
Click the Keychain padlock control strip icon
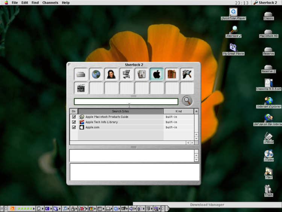[x=73, y=209]
